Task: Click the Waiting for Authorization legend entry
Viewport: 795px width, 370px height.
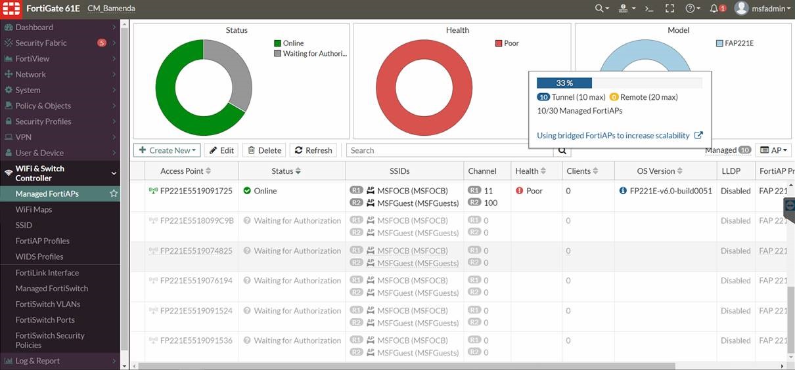Action: (x=310, y=53)
